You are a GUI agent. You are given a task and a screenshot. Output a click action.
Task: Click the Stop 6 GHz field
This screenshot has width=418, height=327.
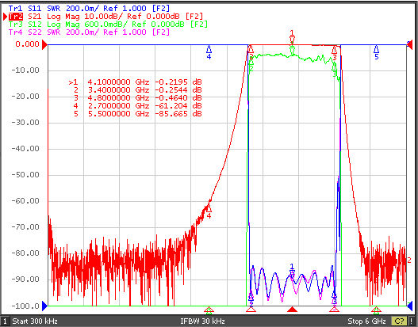point(366,321)
